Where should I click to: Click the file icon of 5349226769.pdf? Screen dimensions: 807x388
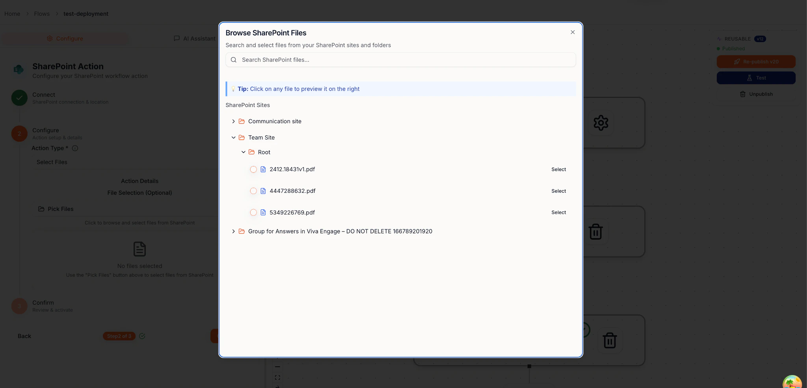click(263, 212)
